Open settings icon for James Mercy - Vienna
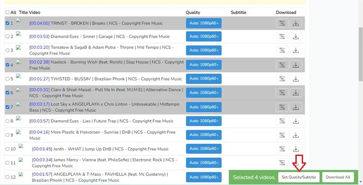The height and width of the screenshot is (185, 363). click(x=282, y=163)
